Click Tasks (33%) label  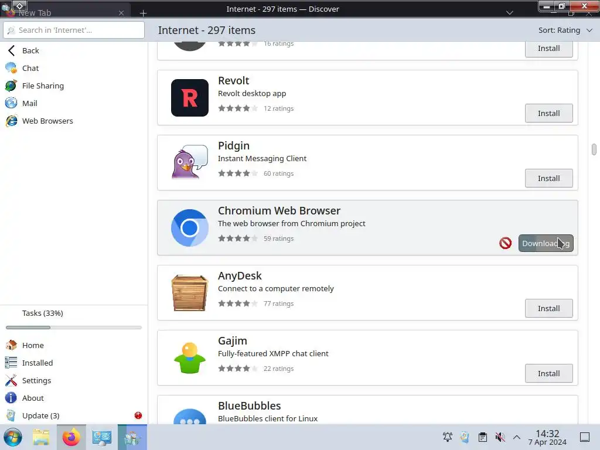click(x=42, y=313)
